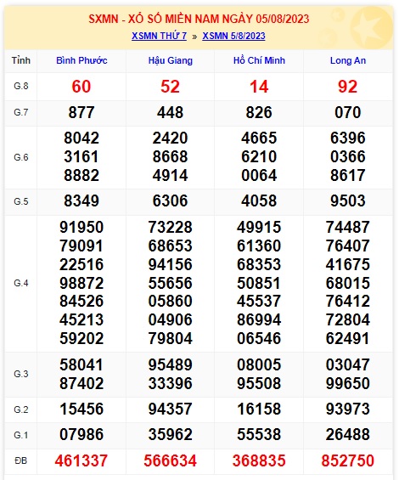The width and height of the screenshot is (399, 480).
Task: Select G.7 number 070
Action: [x=347, y=112]
